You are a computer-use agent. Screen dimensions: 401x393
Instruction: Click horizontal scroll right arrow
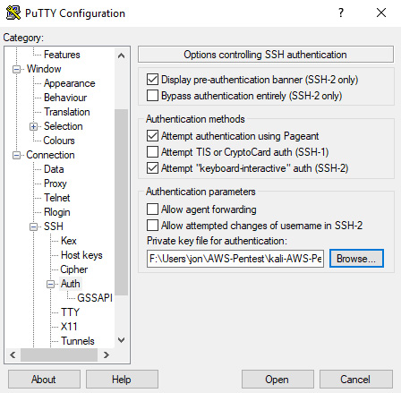point(107,355)
